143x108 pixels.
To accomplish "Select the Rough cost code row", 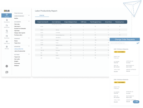I will (72, 40).
